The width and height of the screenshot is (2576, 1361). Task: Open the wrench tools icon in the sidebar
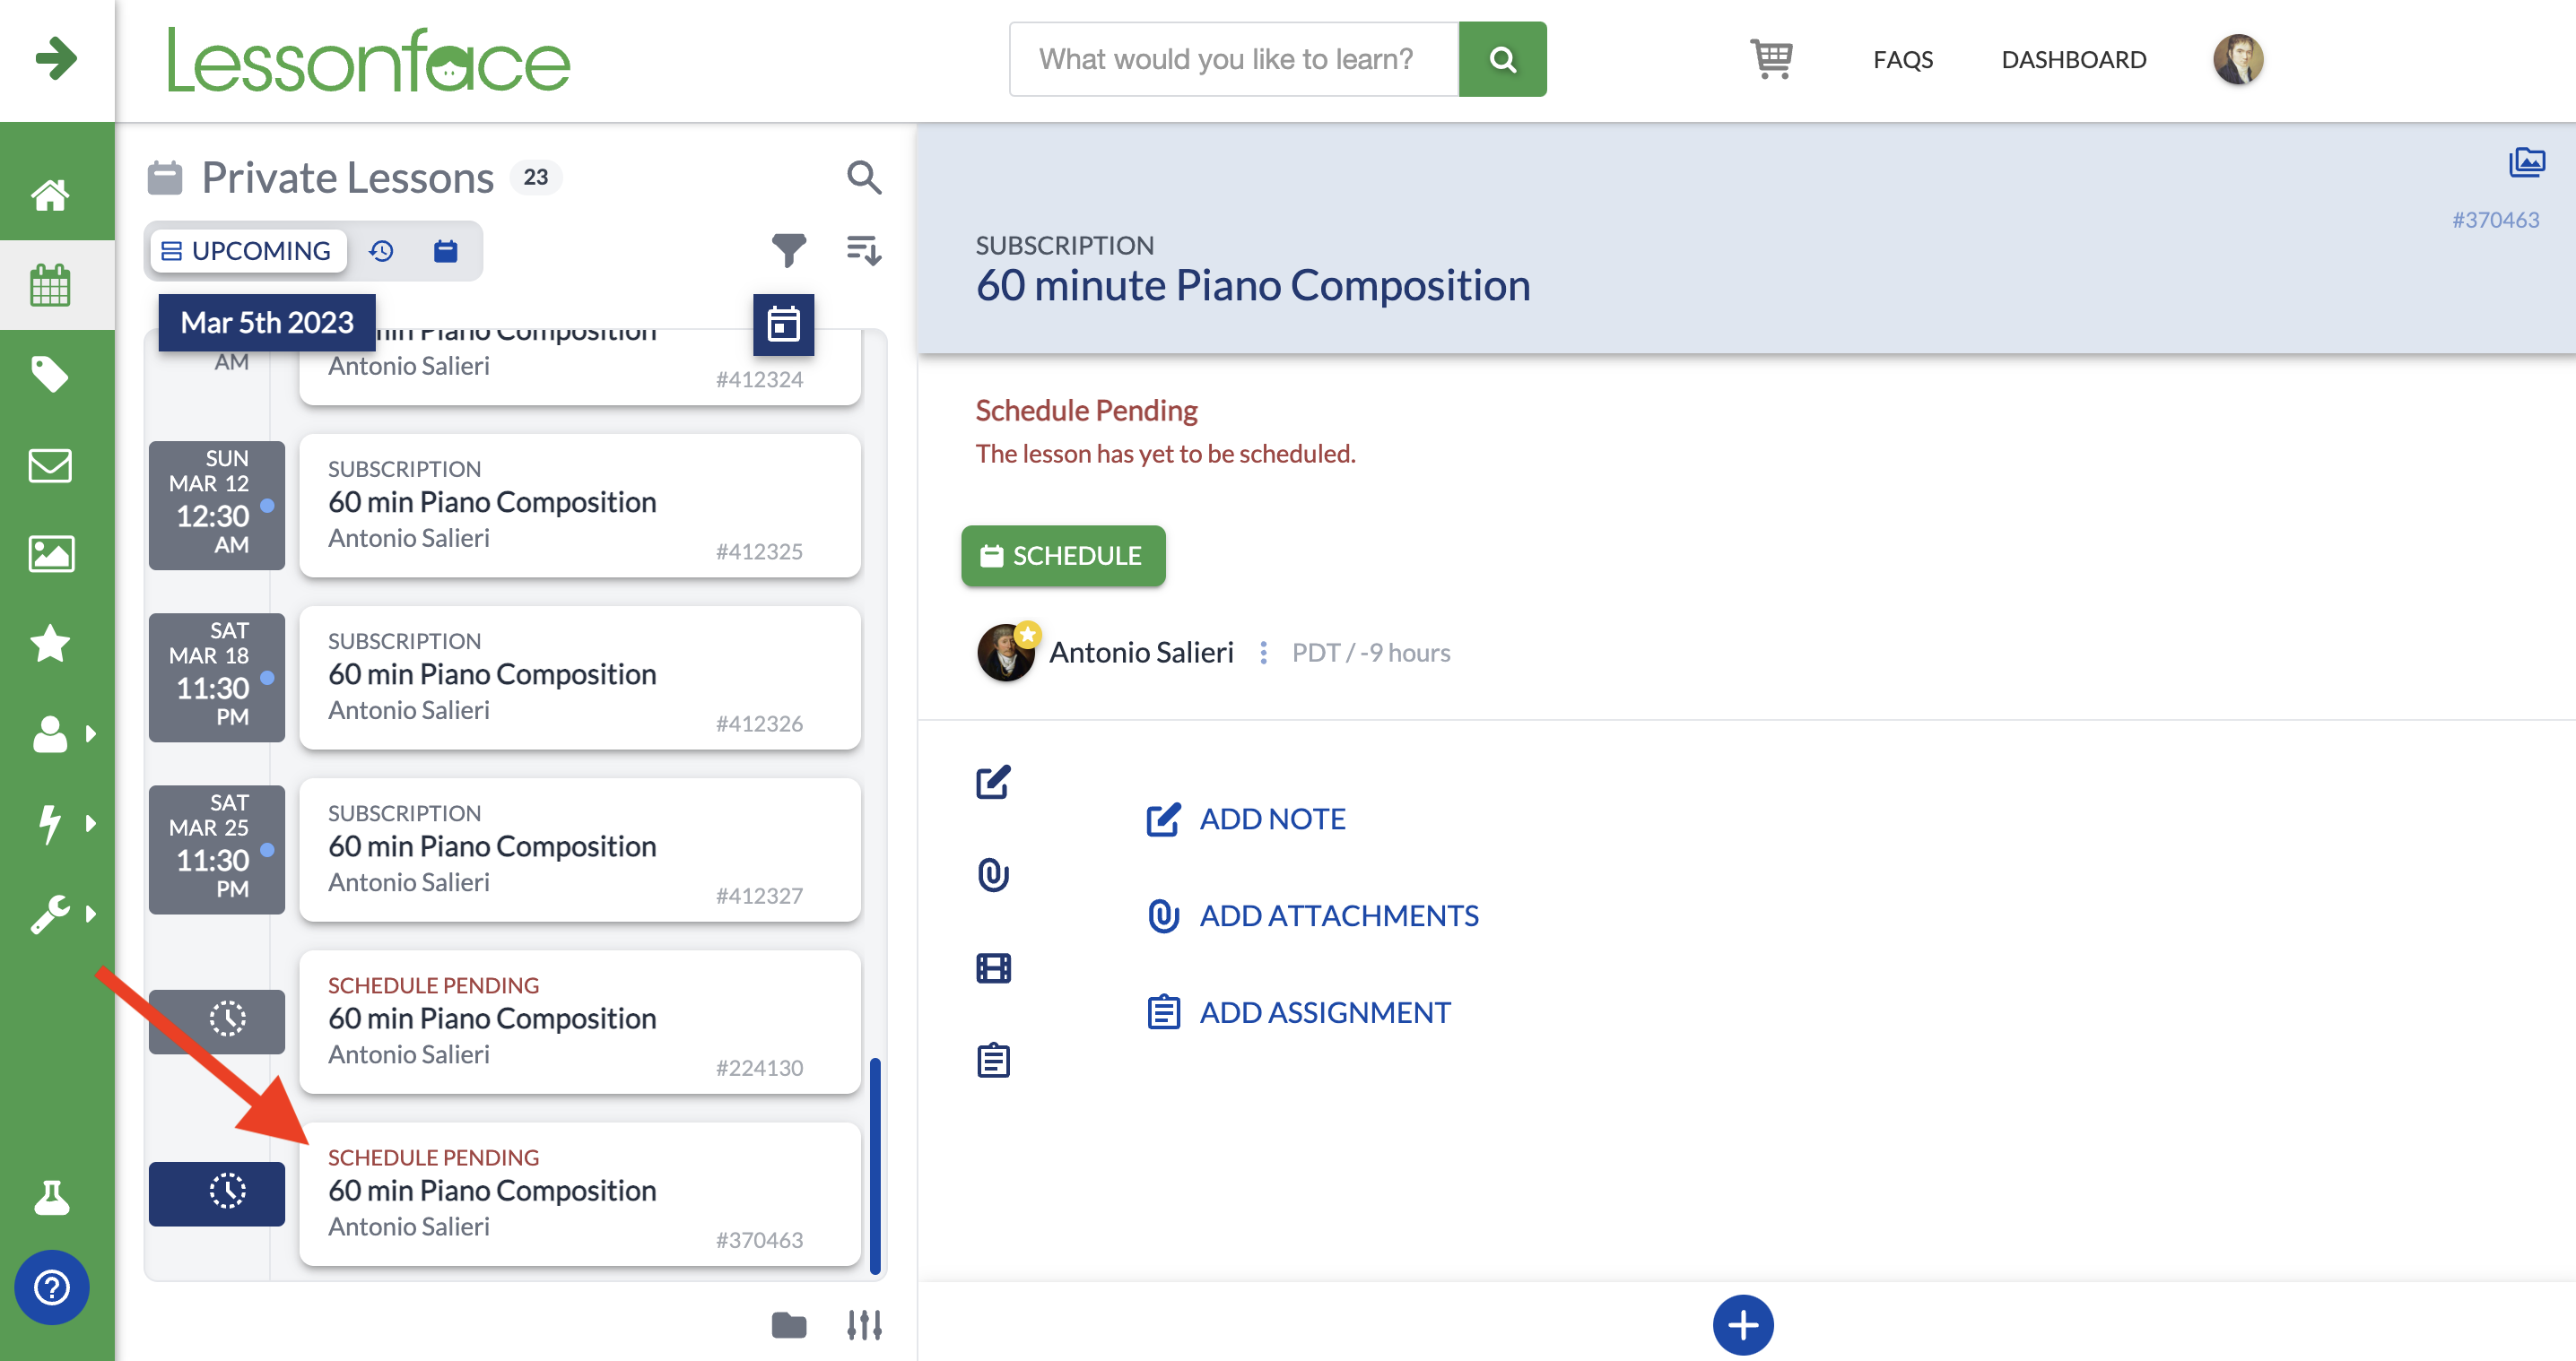[50, 914]
